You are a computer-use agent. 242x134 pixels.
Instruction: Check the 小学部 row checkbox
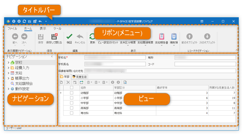click(72, 98)
